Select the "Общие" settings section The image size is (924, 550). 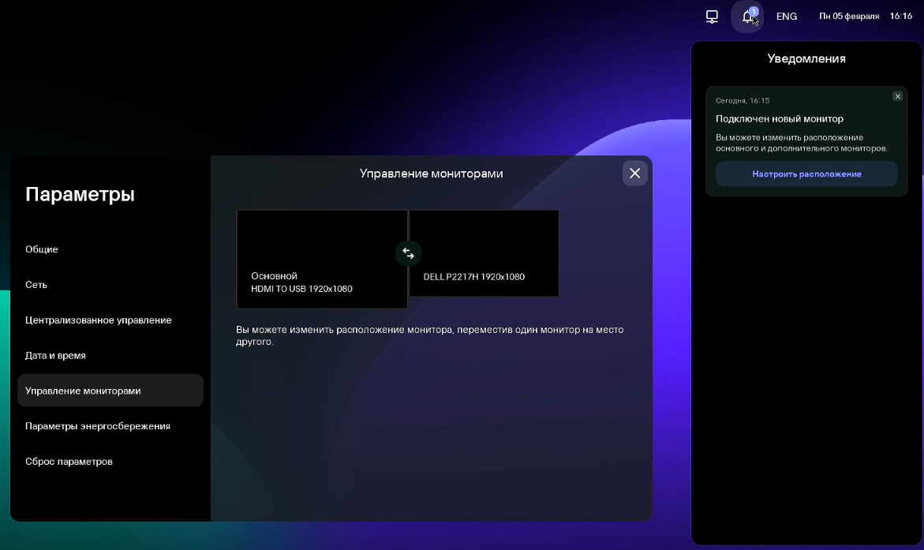click(x=42, y=249)
